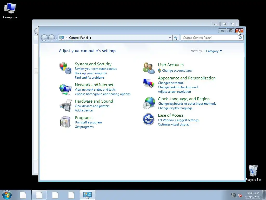Click Let Windows suggest settings
266x200 pixels.
coord(178,120)
